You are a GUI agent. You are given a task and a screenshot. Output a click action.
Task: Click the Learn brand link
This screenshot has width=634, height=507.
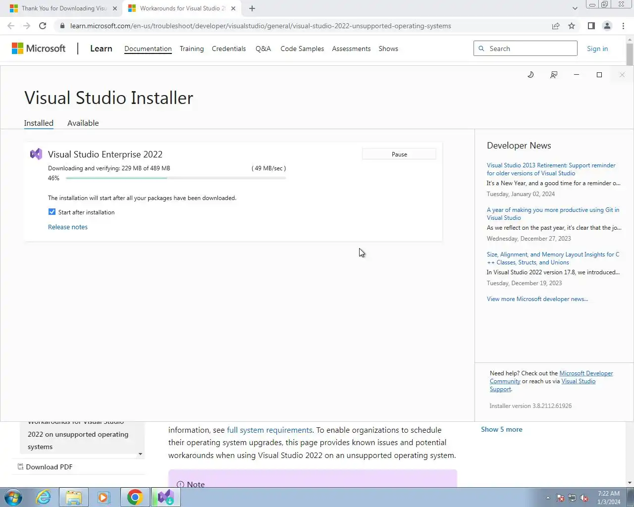[x=101, y=49]
